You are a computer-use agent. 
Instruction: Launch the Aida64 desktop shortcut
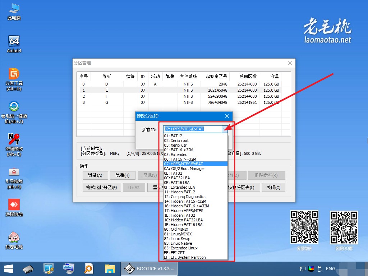coord(14,44)
